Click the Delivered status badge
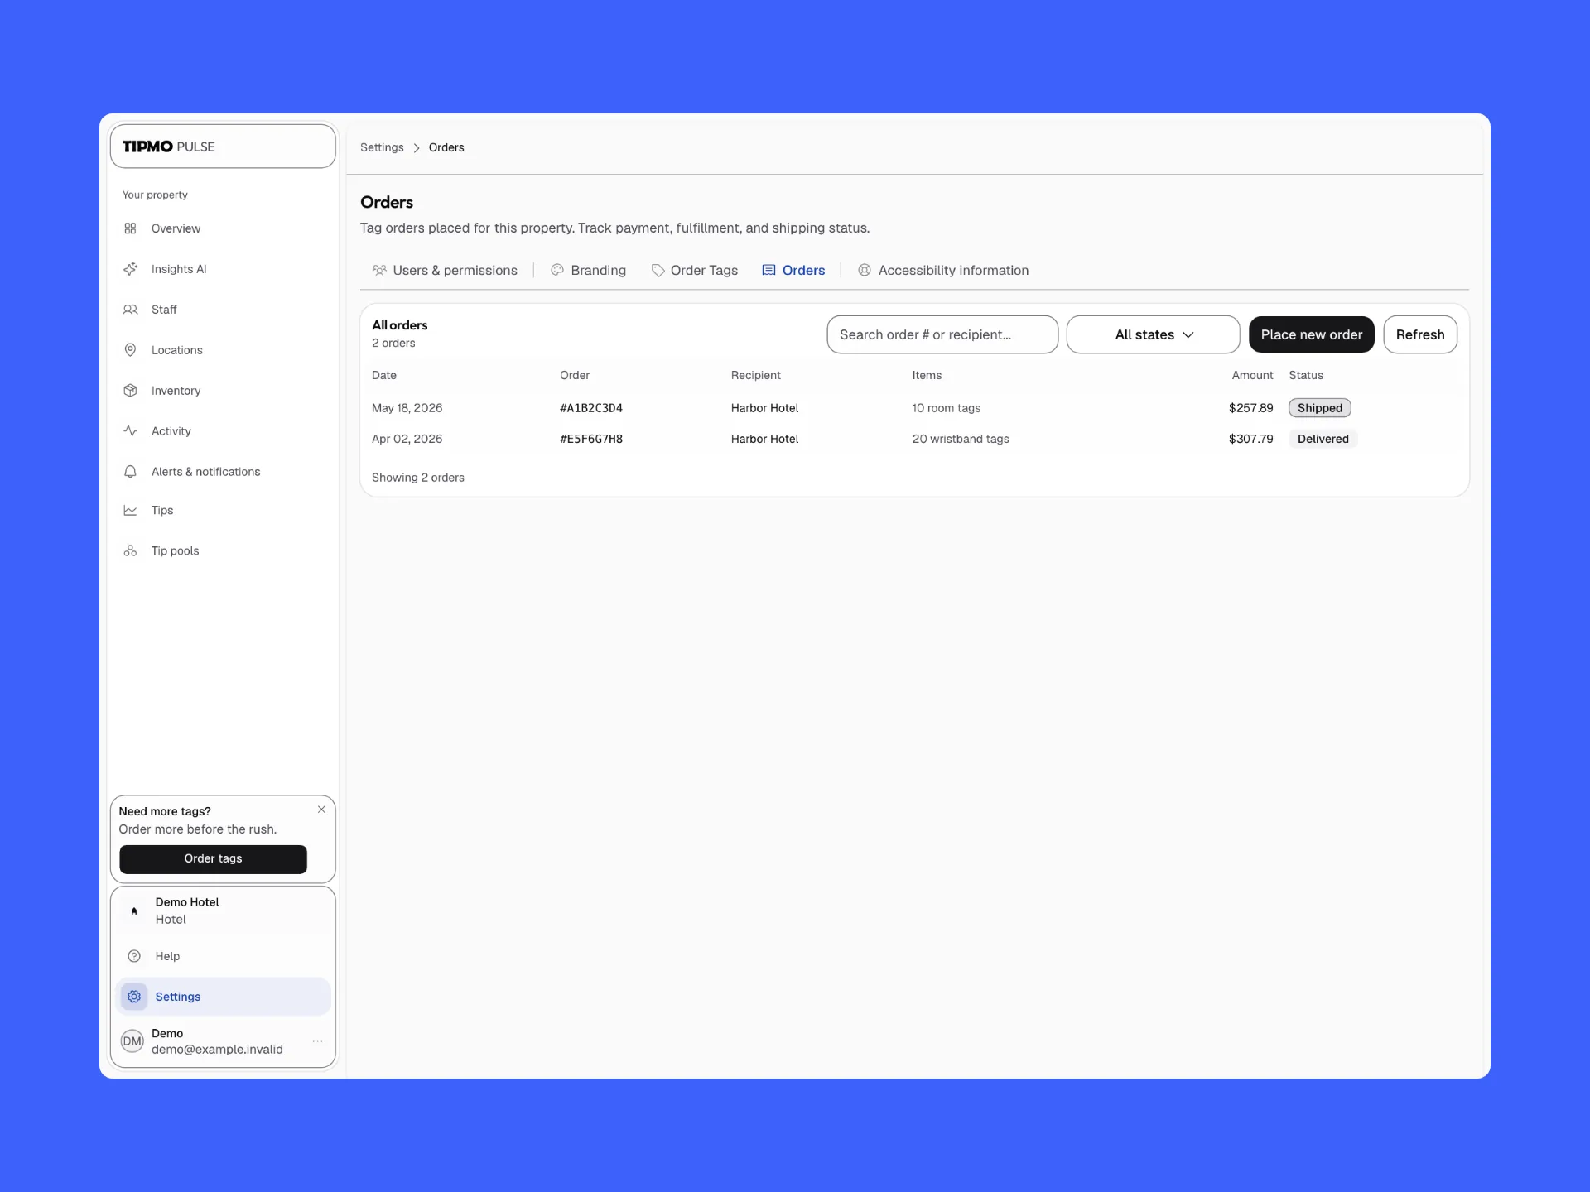This screenshot has height=1192, width=1590. (1323, 439)
